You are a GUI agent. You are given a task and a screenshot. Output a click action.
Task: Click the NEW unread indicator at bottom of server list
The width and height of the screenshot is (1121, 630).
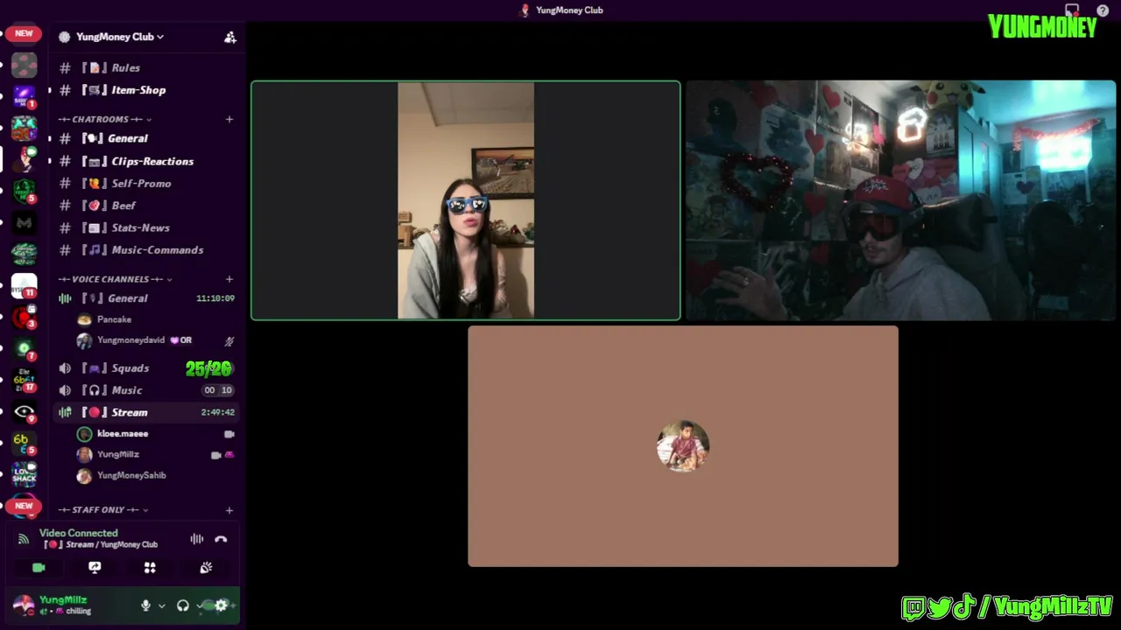(24, 506)
